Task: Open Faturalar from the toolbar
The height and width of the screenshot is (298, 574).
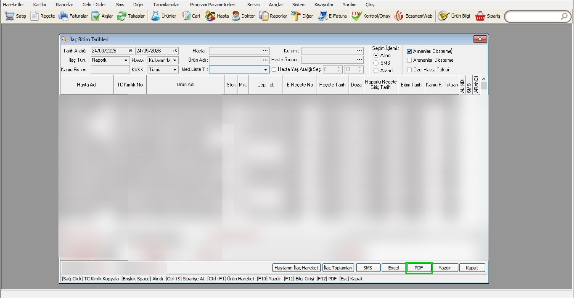Action: pos(63,16)
